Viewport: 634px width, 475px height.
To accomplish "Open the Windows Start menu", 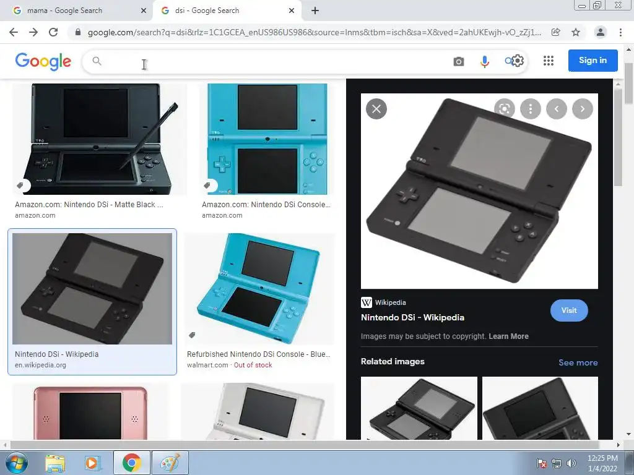I will [x=16, y=463].
